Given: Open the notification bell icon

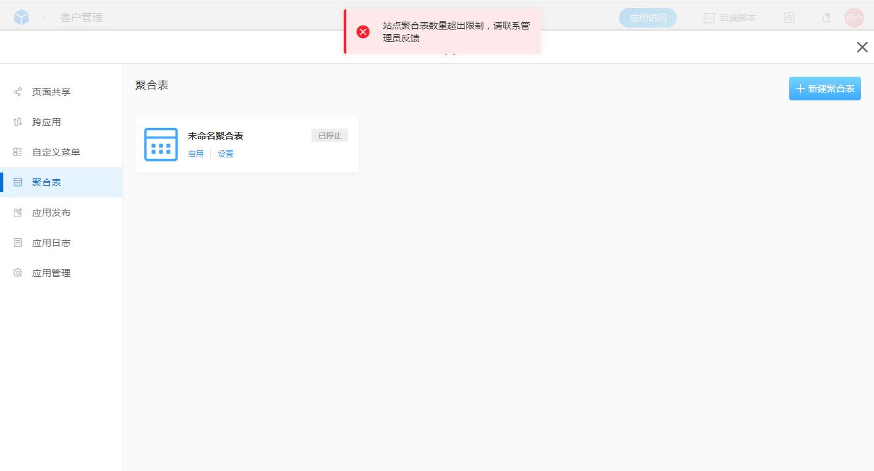Looking at the screenshot, I should (825, 17).
